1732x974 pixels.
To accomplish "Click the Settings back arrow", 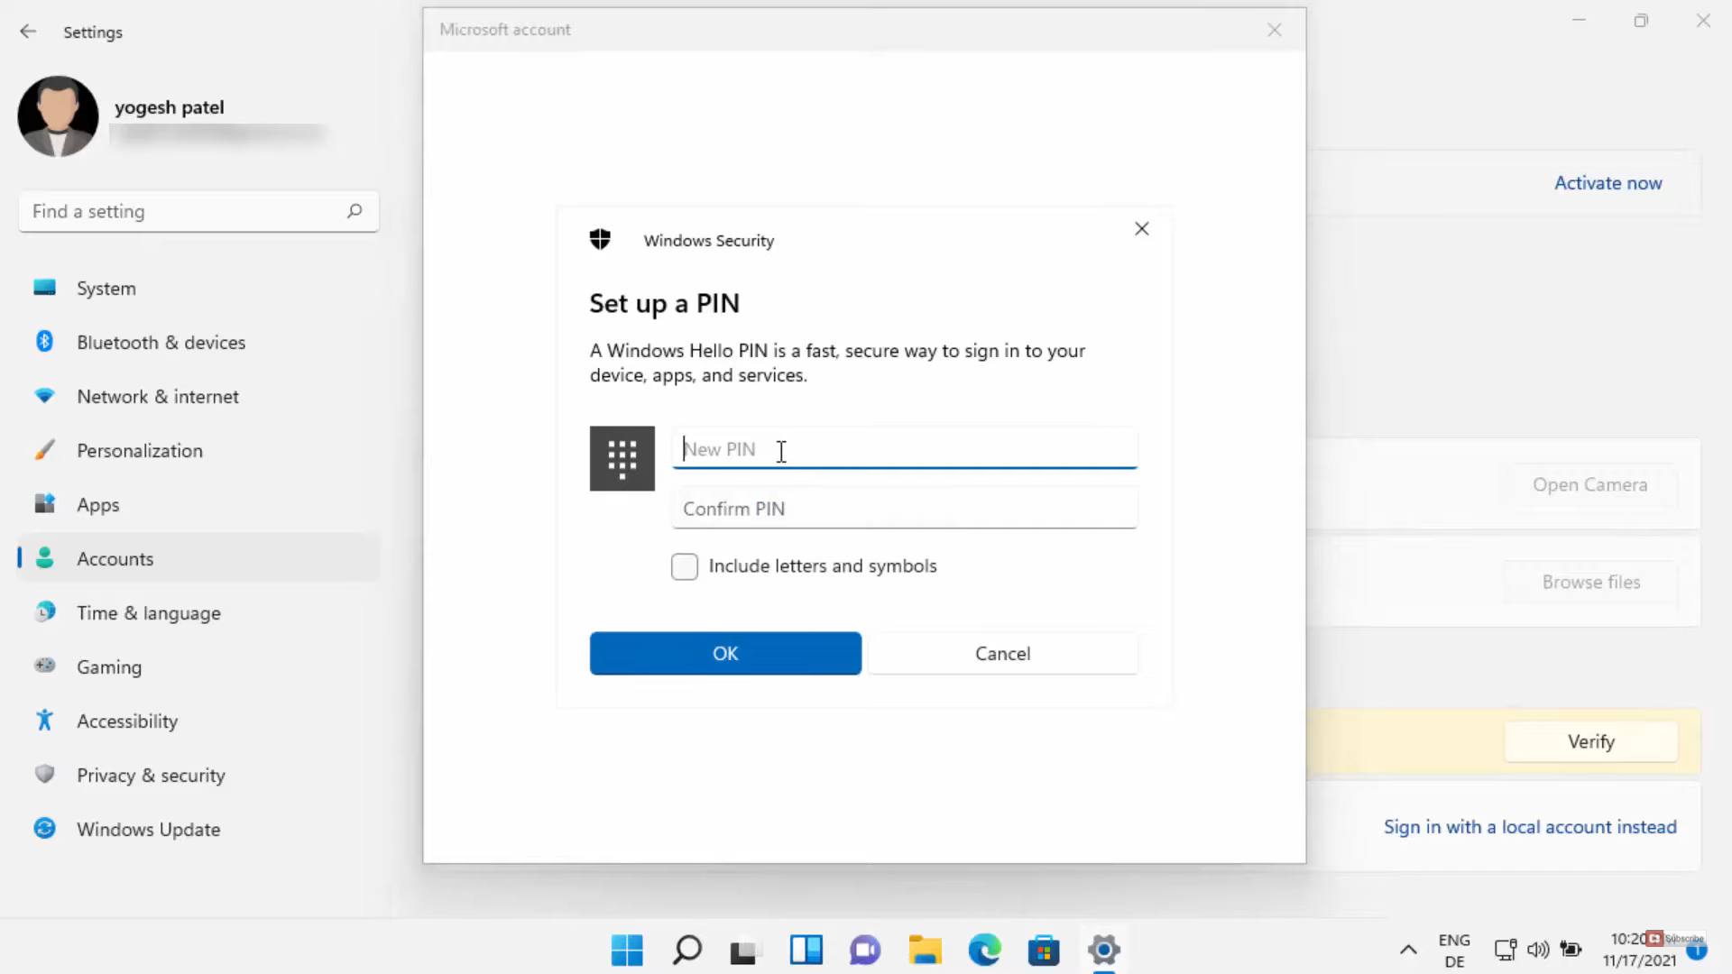I will click(28, 32).
